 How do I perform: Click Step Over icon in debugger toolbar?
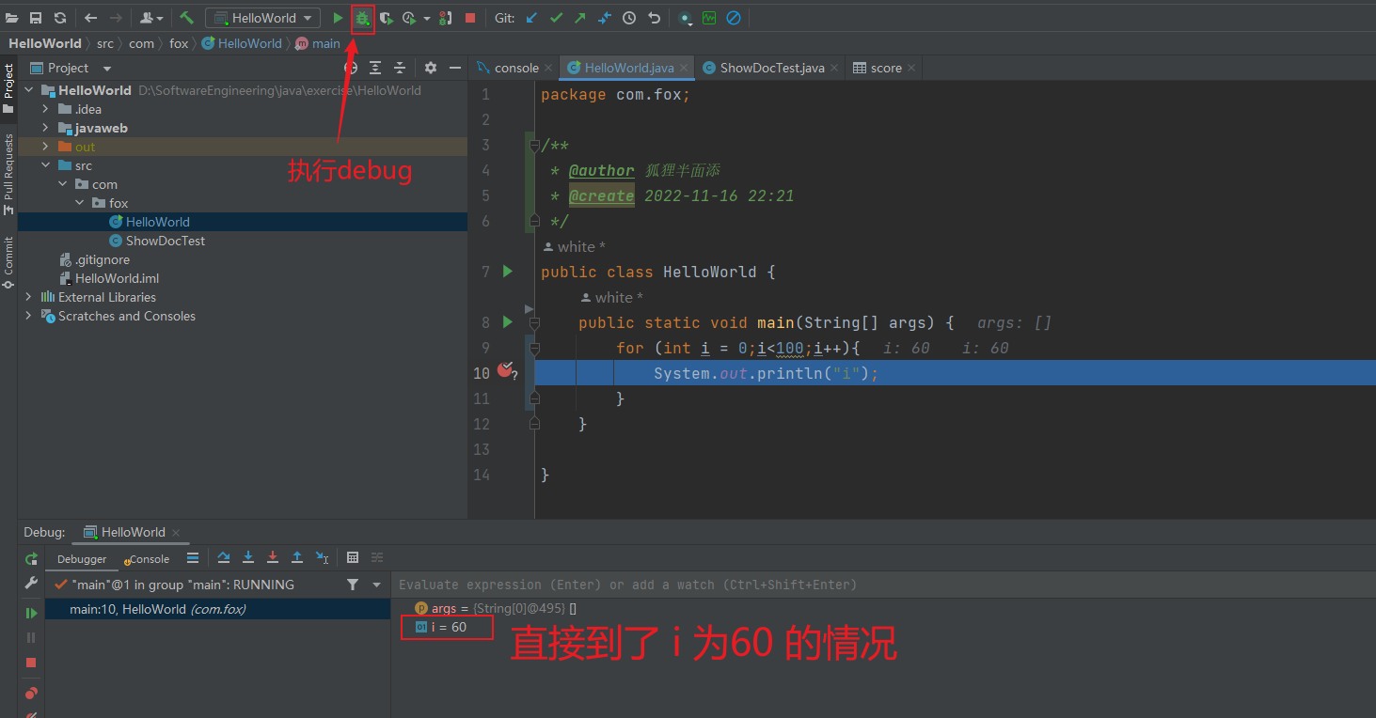click(224, 557)
